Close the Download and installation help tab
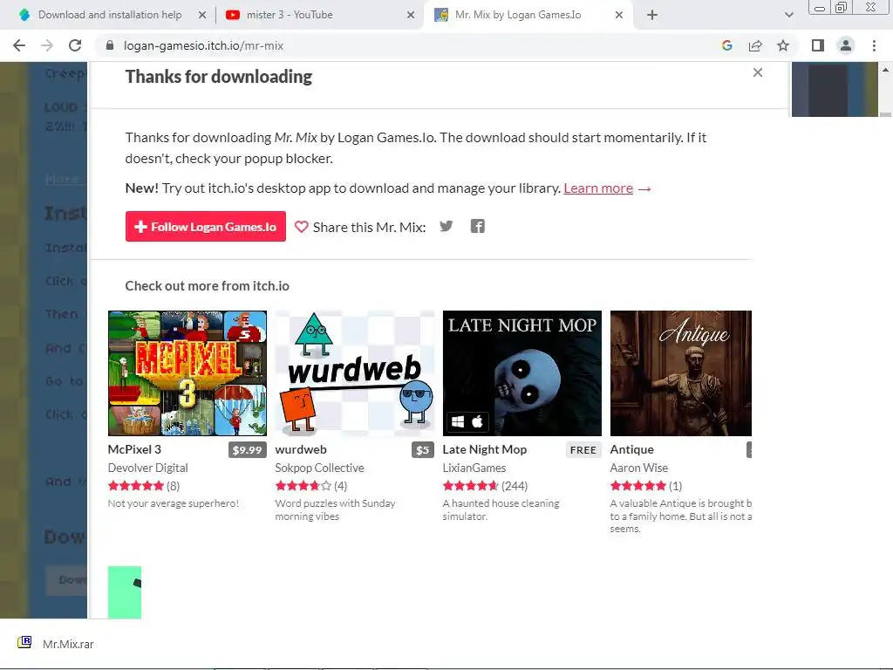Screen dimensions: 893x670 point(202,15)
